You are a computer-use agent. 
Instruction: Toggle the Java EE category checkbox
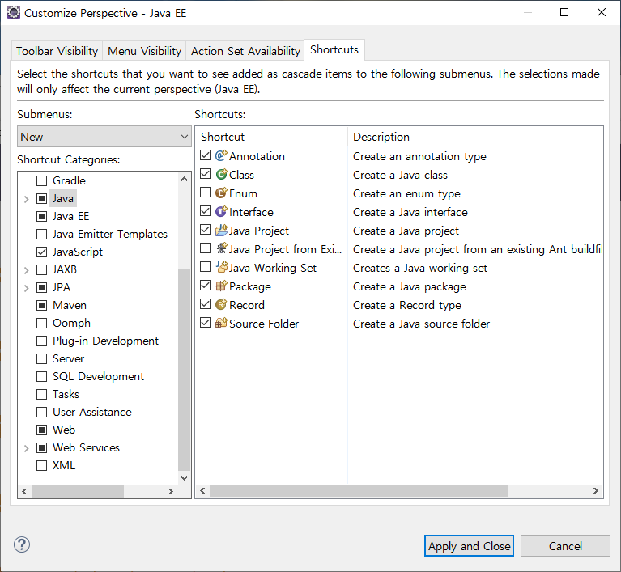click(x=41, y=217)
